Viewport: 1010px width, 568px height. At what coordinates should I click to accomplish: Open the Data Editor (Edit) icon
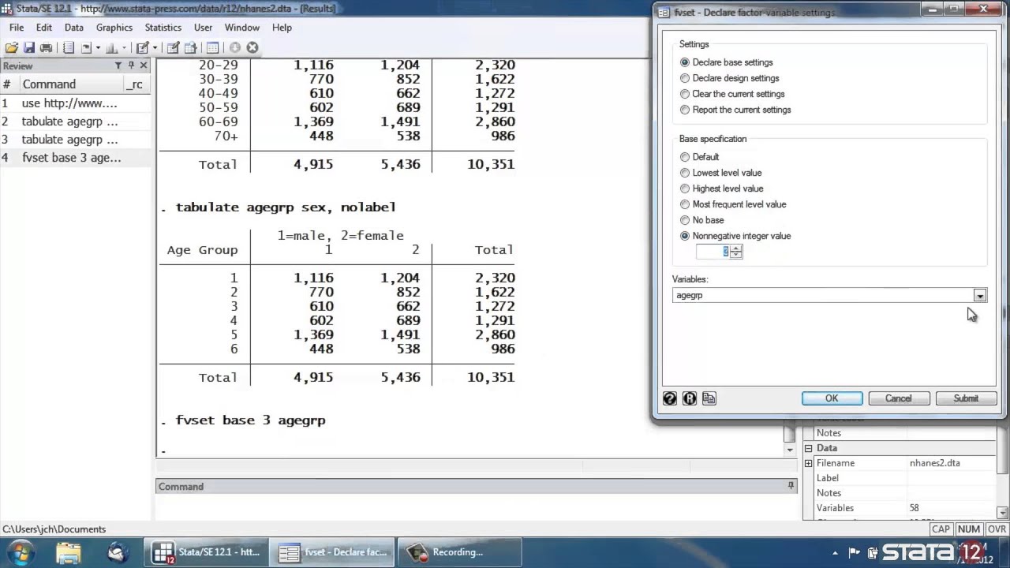173,47
